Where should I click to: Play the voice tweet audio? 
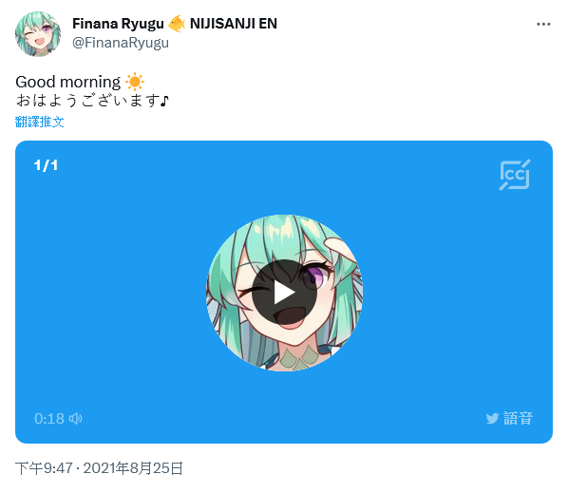tap(284, 293)
